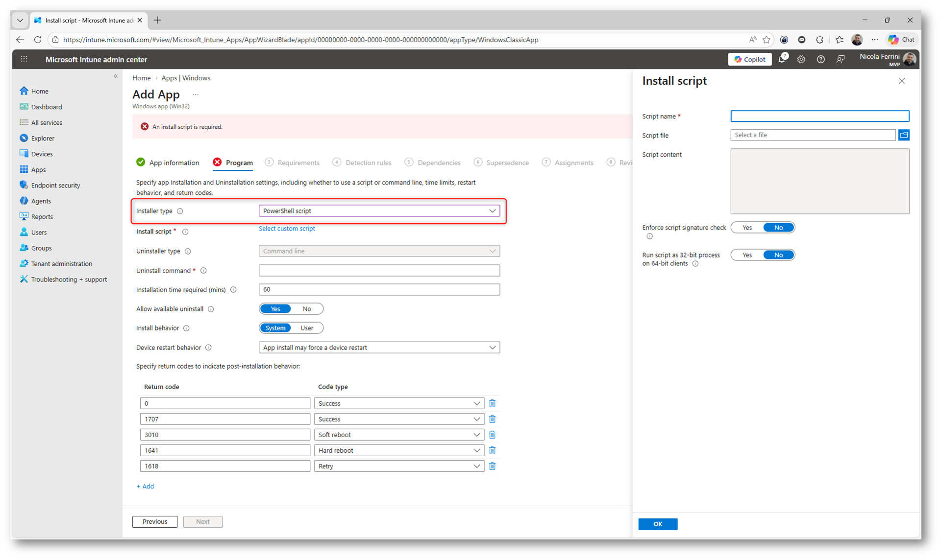
Task: Open settings gear in Intune header
Action: pos(801,59)
